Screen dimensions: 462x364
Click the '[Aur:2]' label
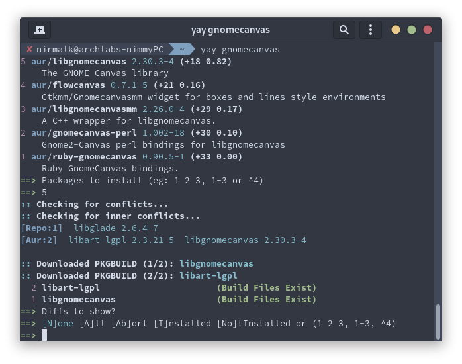39,240
